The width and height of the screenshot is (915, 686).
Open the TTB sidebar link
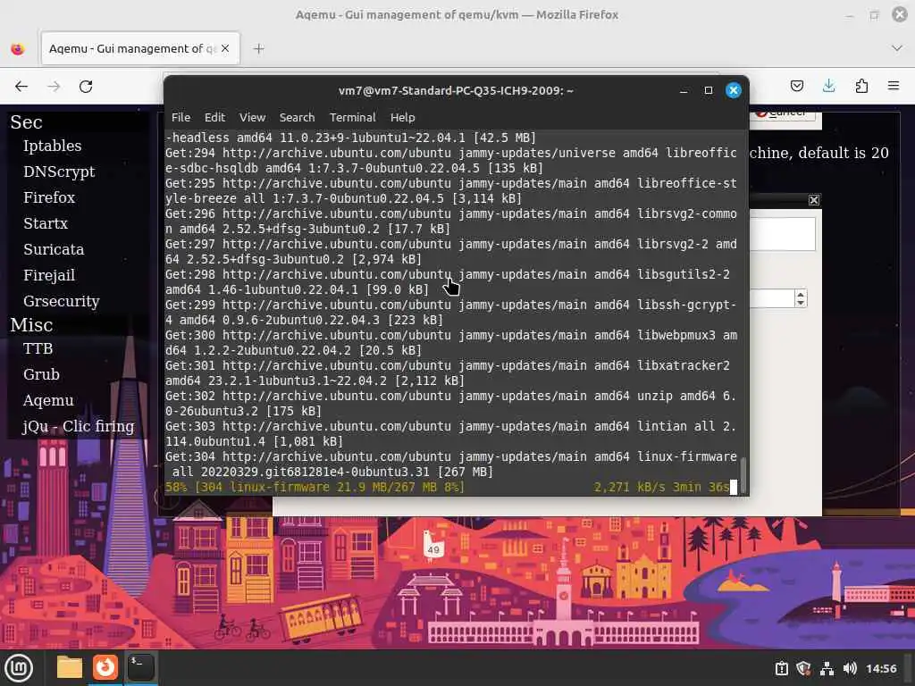[38, 348]
